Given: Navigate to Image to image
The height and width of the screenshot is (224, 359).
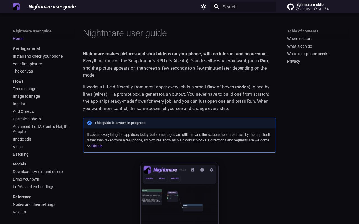Looking at the screenshot, I should 26,96.
